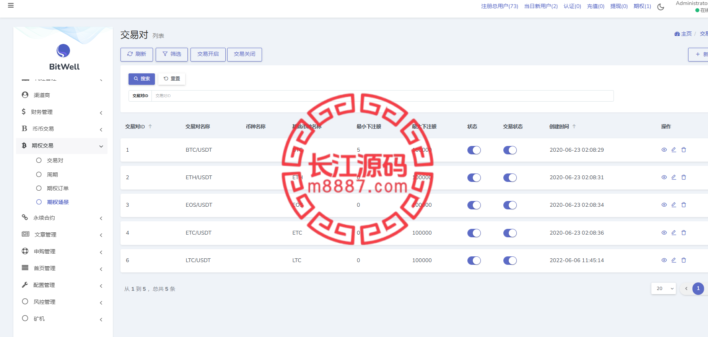This screenshot has height=337, width=708.
Task: View details of ETC/USDT row
Action: pyautogui.click(x=664, y=233)
